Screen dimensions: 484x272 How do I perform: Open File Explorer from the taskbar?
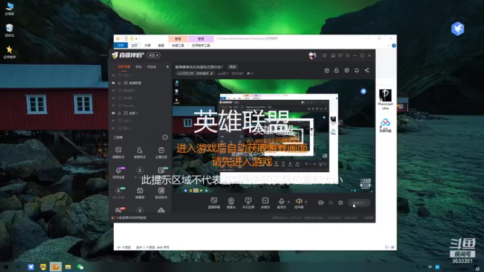tap(68, 267)
